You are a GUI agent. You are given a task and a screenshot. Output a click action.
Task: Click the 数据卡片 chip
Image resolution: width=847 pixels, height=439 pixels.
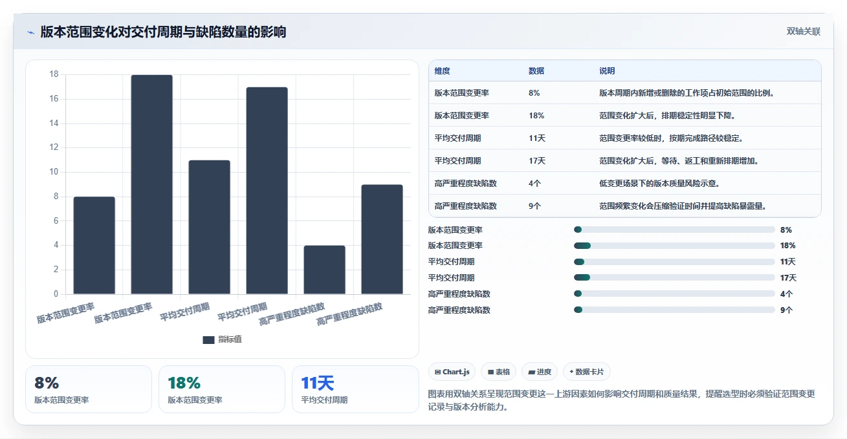pyautogui.click(x=587, y=372)
